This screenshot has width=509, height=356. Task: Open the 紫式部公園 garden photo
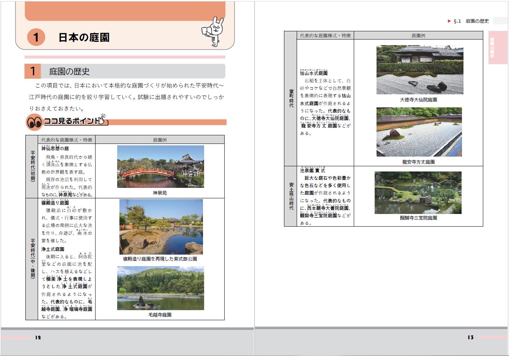click(161, 227)
